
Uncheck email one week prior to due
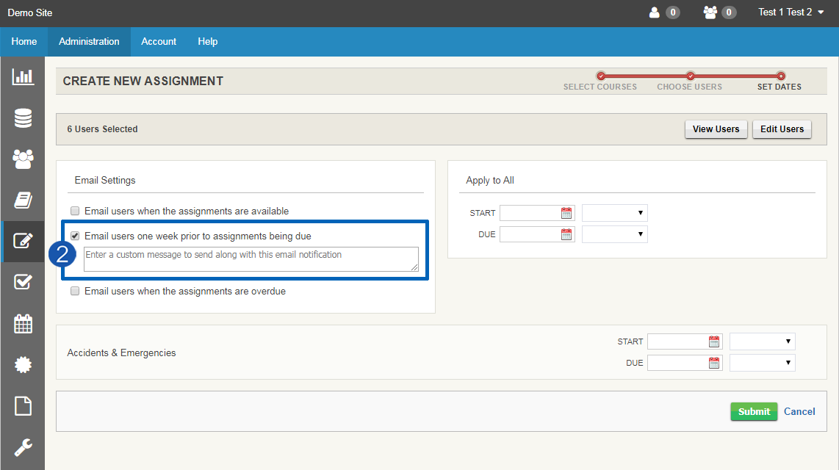point(75,236)
